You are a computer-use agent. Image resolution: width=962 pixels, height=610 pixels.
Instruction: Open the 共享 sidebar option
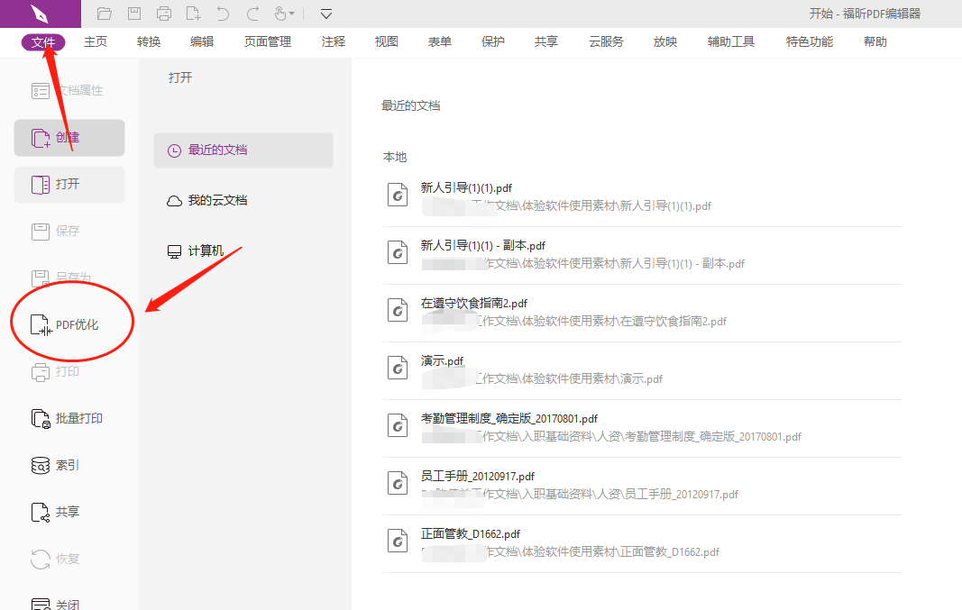[61, 511]
